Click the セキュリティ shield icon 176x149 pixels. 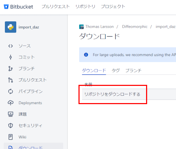(x=11, y=126)
